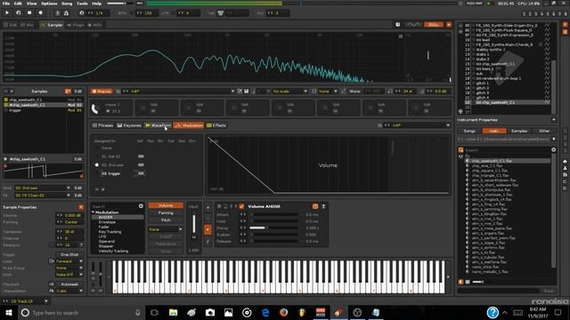Screen dimensions: 570x320
Task: Toggle the Macros button
Action: [102, 91]
